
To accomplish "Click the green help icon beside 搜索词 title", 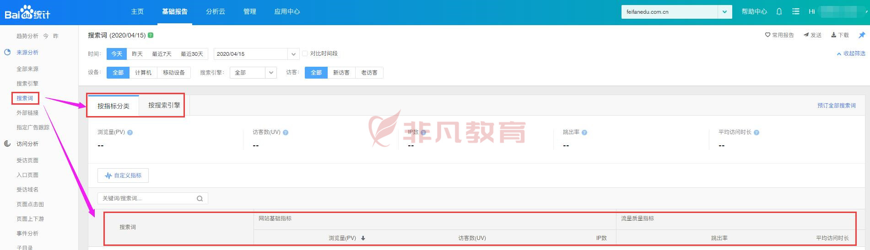I will point(151,35).
